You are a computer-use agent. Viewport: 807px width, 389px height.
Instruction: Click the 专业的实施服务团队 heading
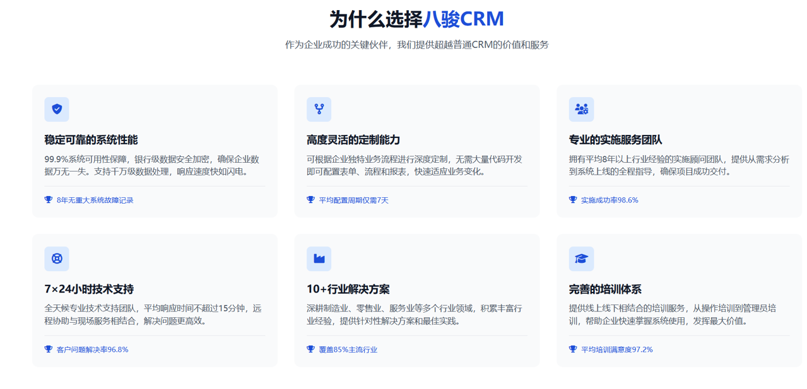click(615, 140)
